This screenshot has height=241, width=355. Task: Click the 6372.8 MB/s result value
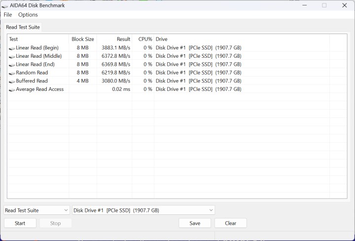tap(116, 56)
